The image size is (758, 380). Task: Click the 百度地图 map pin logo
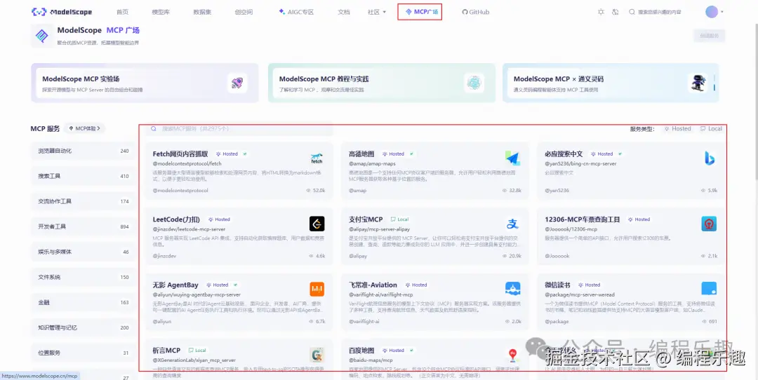(512, 355)
